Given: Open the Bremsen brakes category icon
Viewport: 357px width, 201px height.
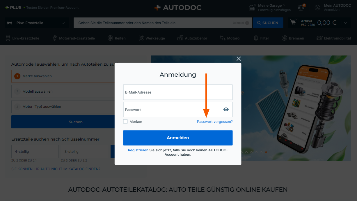Looking at the screenshot, I should point(285,38).
